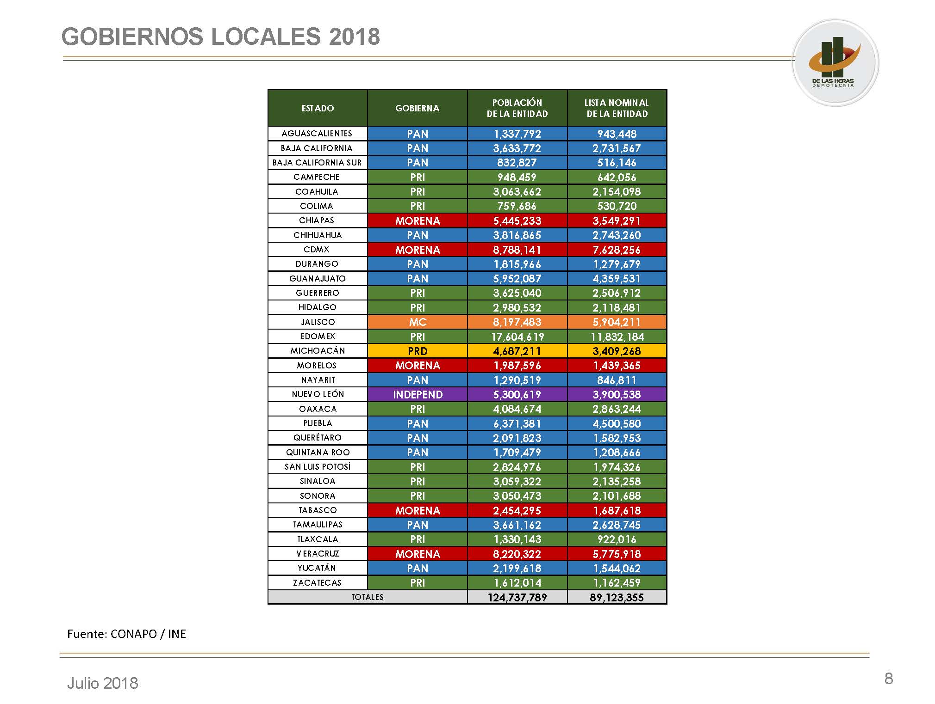Select total lista nominal 89,123,355
The width and height of the screenshot is (935, 704).
click(617, 597)
